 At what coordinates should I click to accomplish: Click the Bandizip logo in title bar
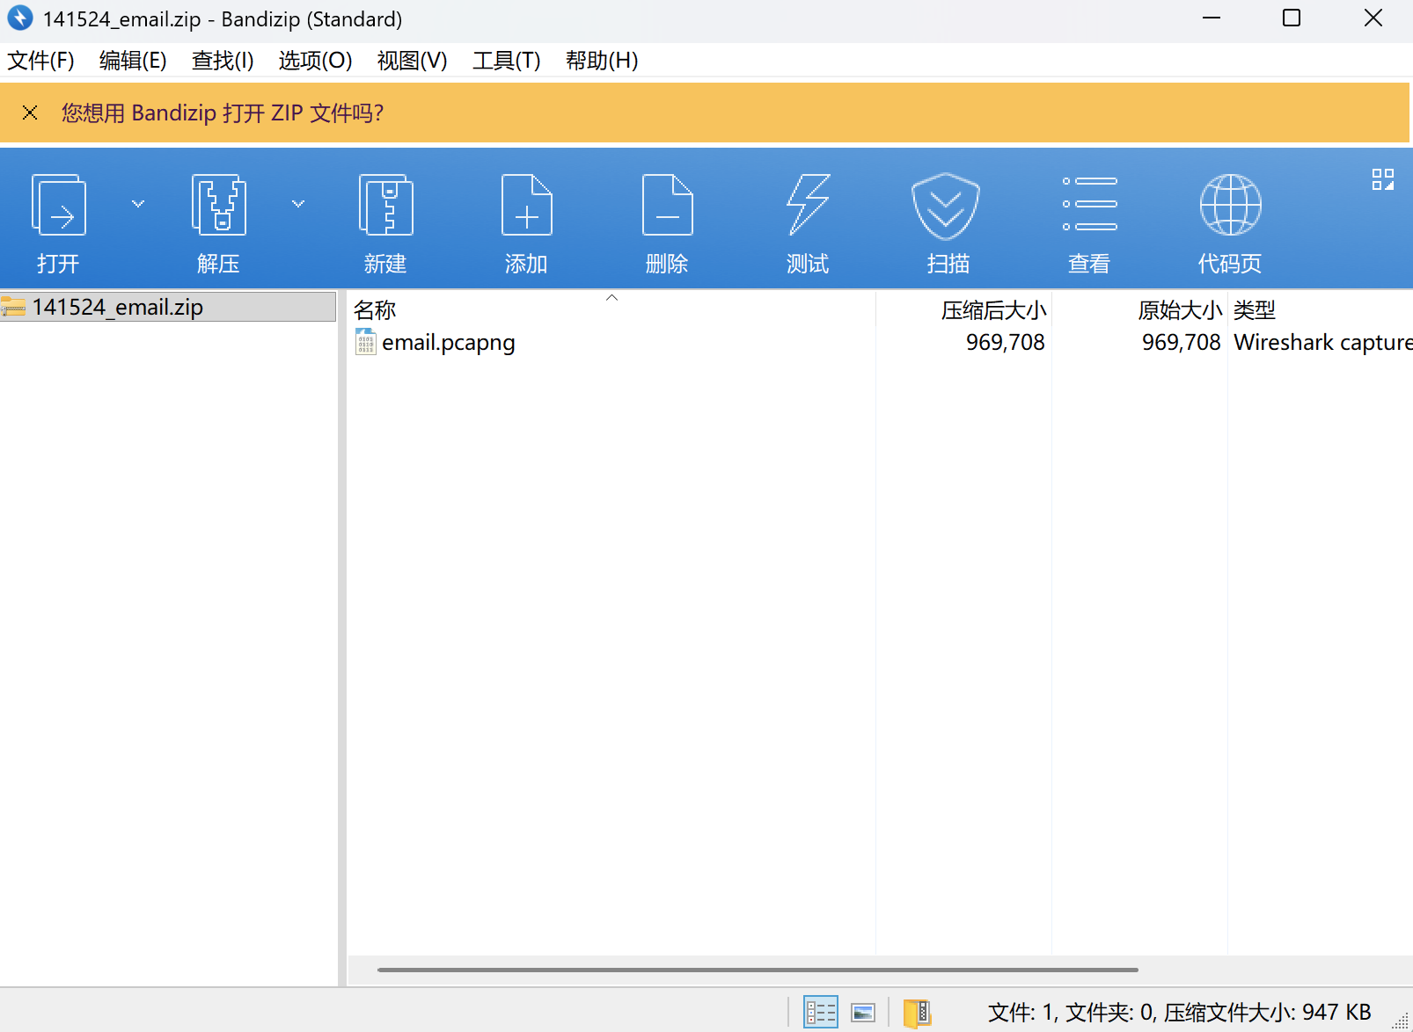point(19,18)
